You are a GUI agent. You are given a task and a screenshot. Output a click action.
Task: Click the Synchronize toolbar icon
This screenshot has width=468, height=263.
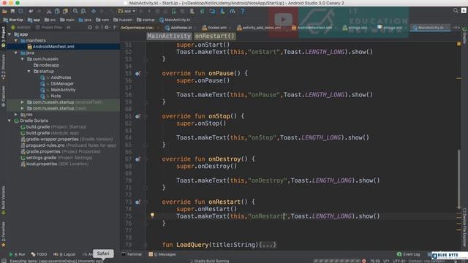(x=20, y=12)
